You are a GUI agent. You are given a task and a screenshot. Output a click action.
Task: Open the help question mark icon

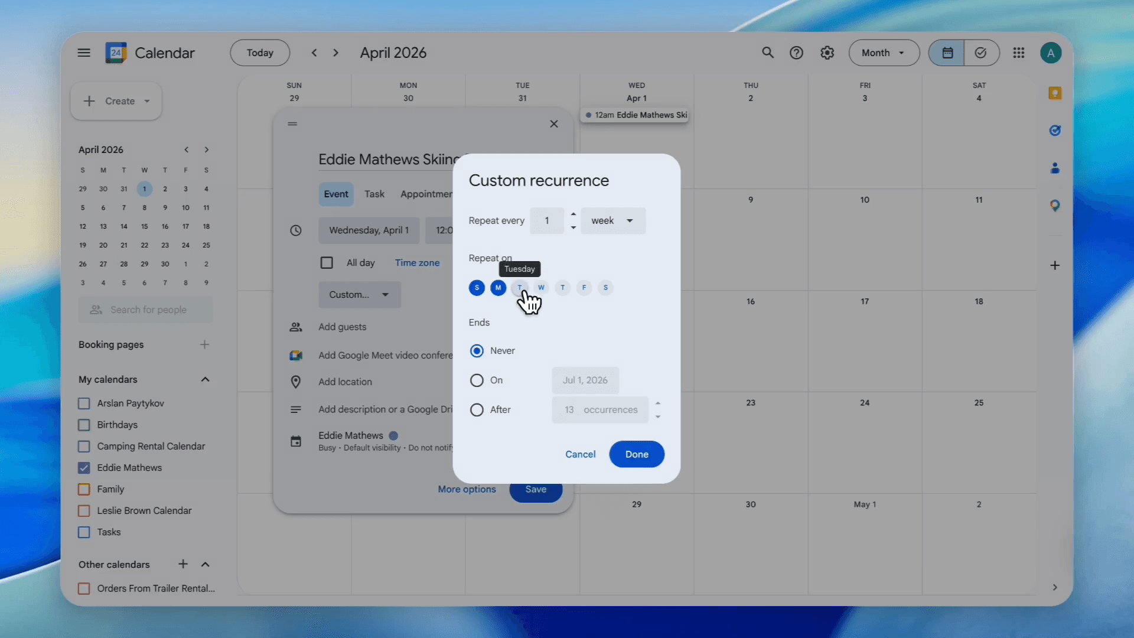point(796,53)
